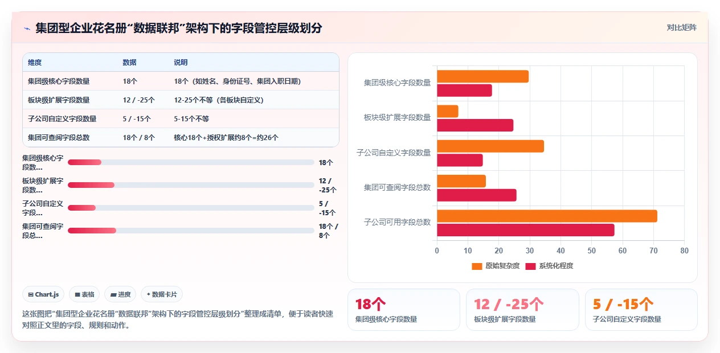Click the table cell '12 / -25个'
The width and height of the screenshot is (720, 353).
tap(138, 100)
